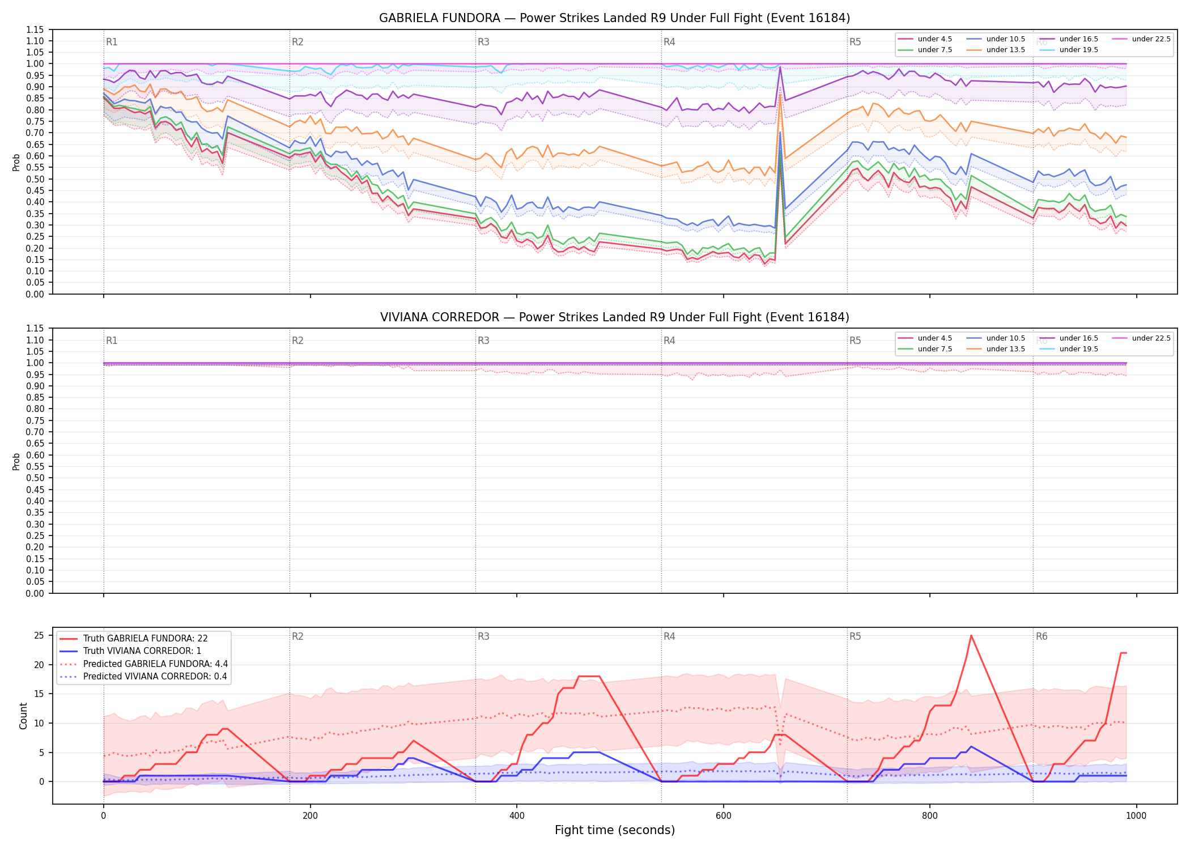
Task: Click the '25' tick on the Count axis
Action: [39, 636]
